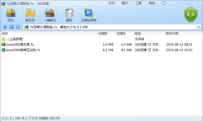The height and width of the screenshot is (122, 203).
Task: Open the 帮助 menu
Action: [x=152, y=3]
